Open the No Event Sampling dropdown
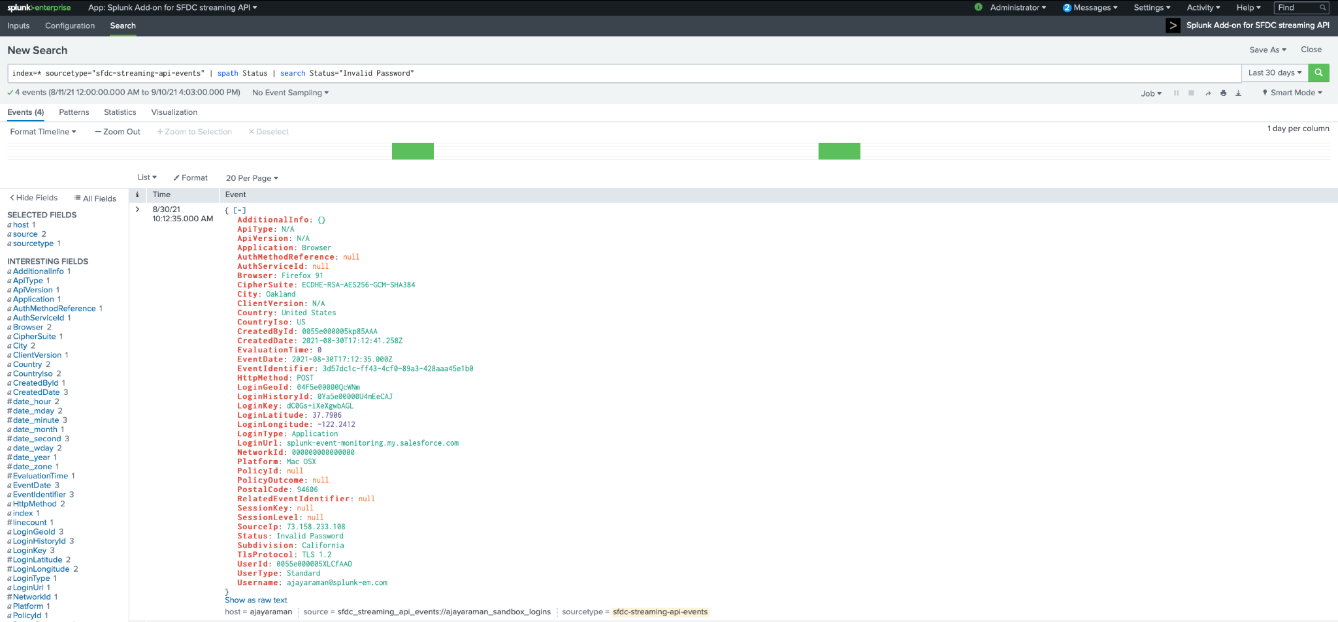Image resolution: width=1338 pixels, height=622 pixels. coord(290,93)
